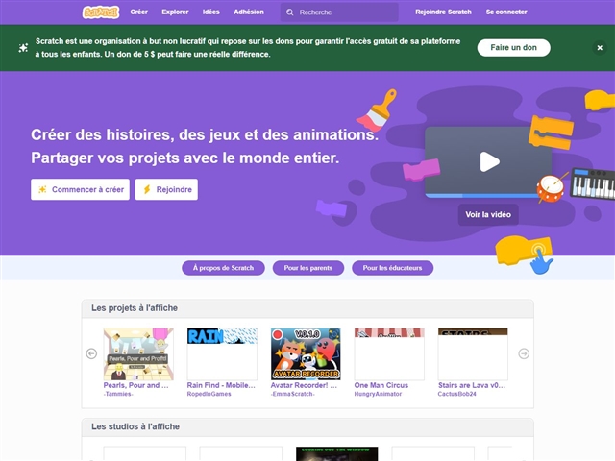
Task: Click the Faire un don button
Action: point(513,47)
